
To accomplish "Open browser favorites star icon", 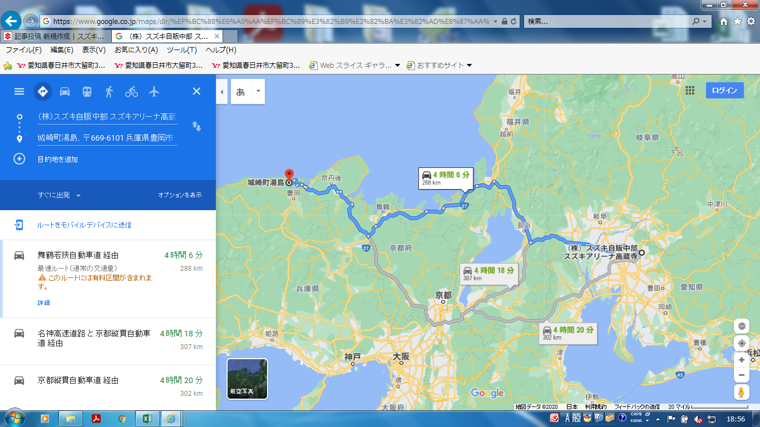I will [x=737, y=21].
